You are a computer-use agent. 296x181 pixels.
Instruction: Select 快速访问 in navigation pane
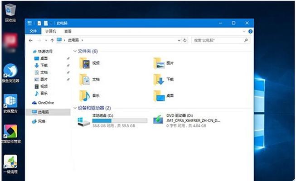point(43,51)
